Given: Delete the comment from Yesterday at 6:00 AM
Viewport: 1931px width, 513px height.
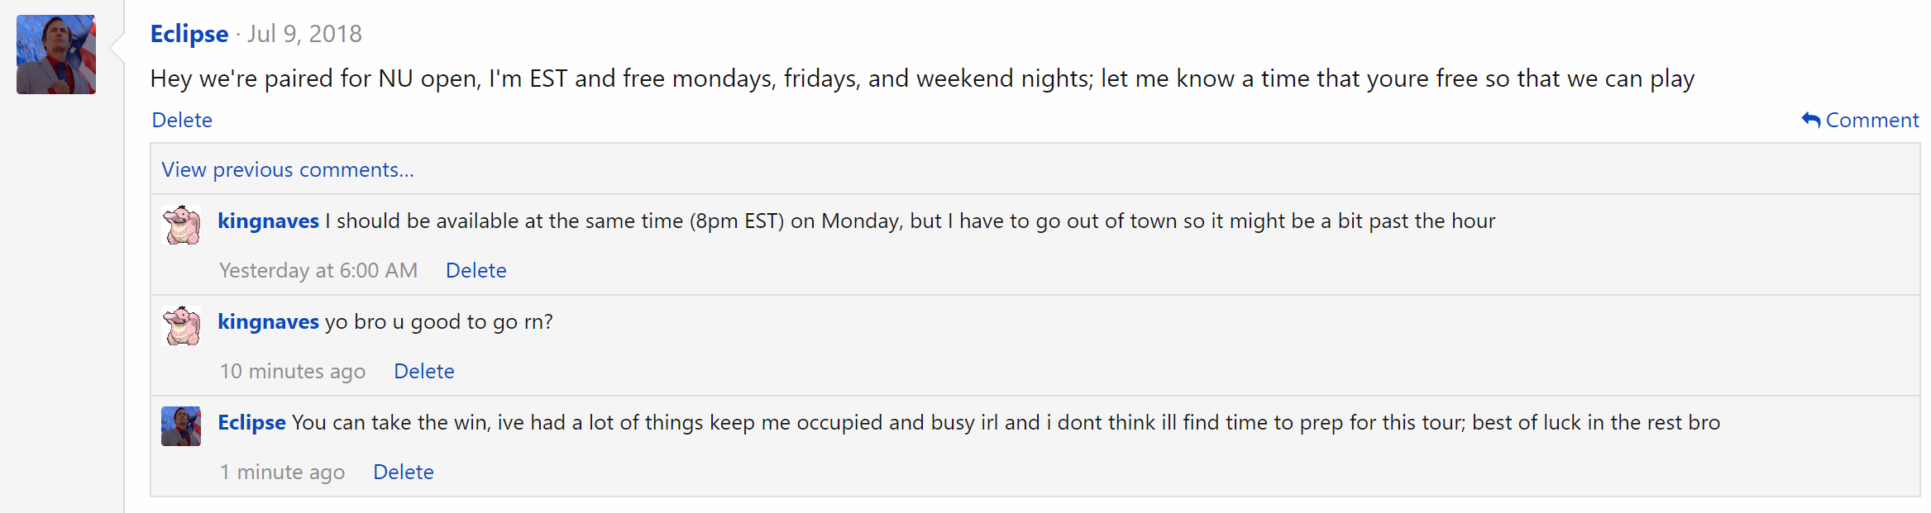Looking at the screenshot, I should tap(476, 271).
